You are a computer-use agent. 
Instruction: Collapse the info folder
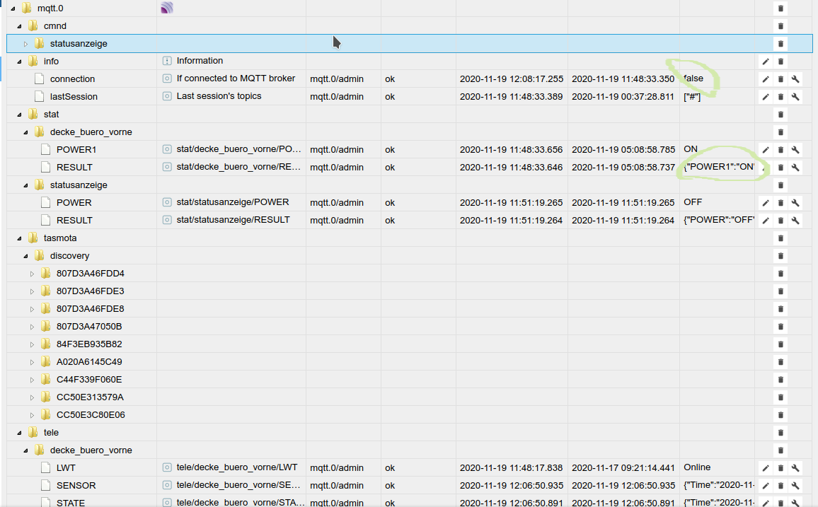click(x=19, y=62)
